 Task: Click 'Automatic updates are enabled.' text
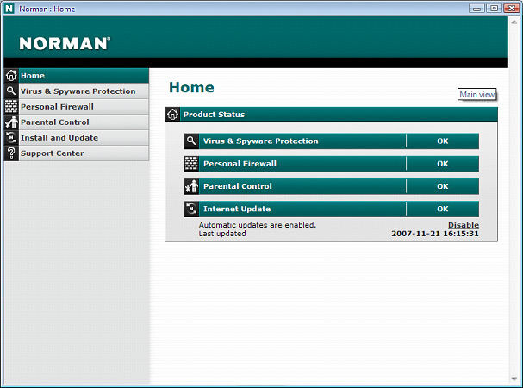click(x=257, y=225)
